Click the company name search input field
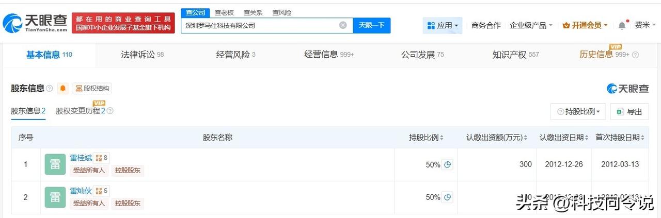Viewport: 661px width, 218px height. pos(260,25)
